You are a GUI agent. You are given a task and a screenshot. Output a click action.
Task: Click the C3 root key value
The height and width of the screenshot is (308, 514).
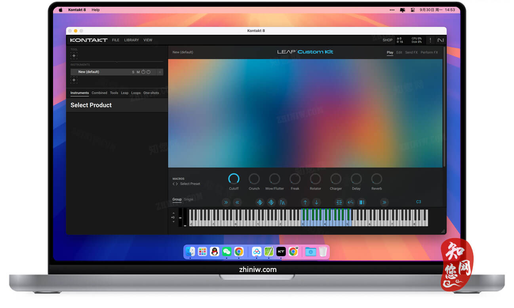pos(419,202)
